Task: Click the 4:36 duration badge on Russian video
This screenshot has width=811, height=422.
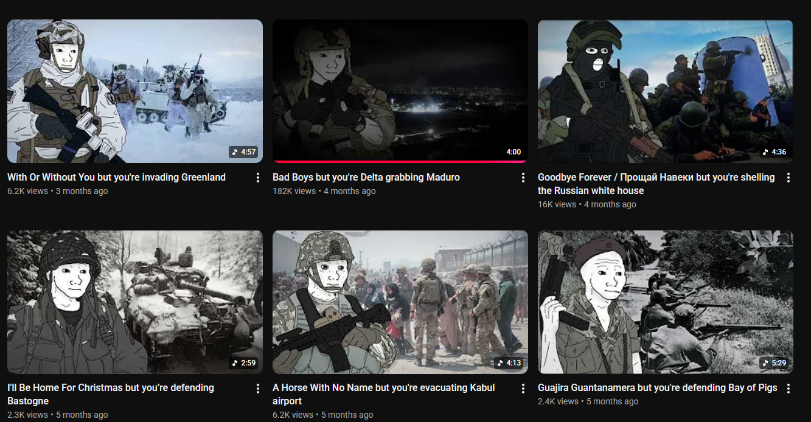Action: (774, 152)
